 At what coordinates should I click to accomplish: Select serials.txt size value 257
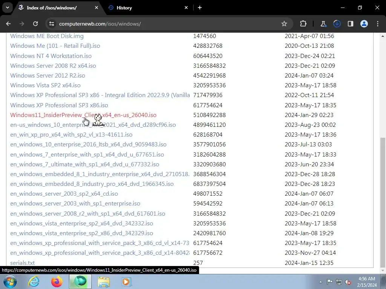pos(198,263)
